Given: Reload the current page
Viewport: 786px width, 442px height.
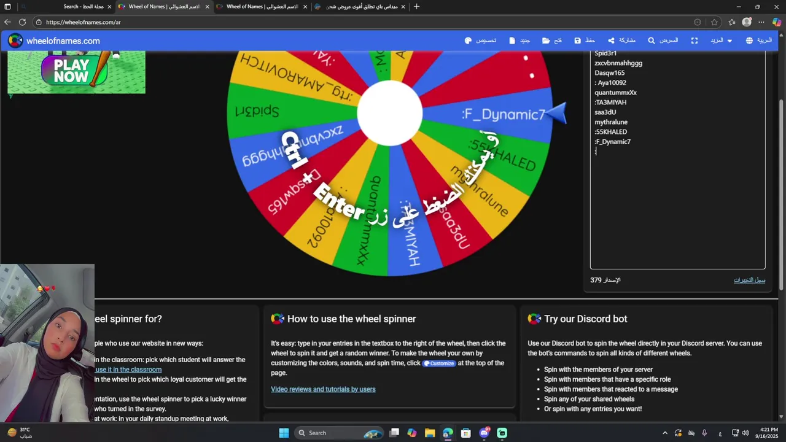Looking at the screenshot, I should pos(23,22).
